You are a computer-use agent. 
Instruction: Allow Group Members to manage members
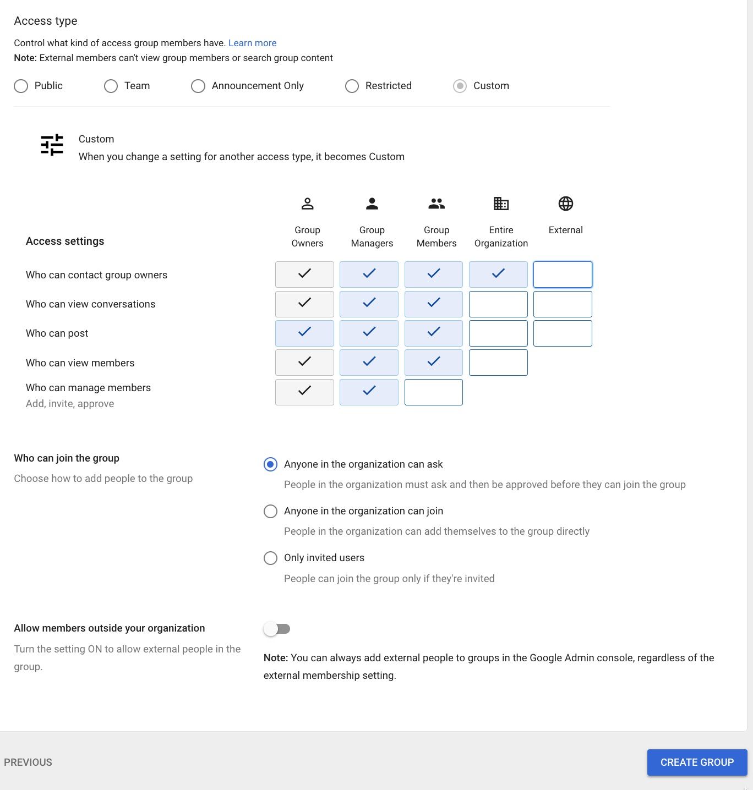434,392
